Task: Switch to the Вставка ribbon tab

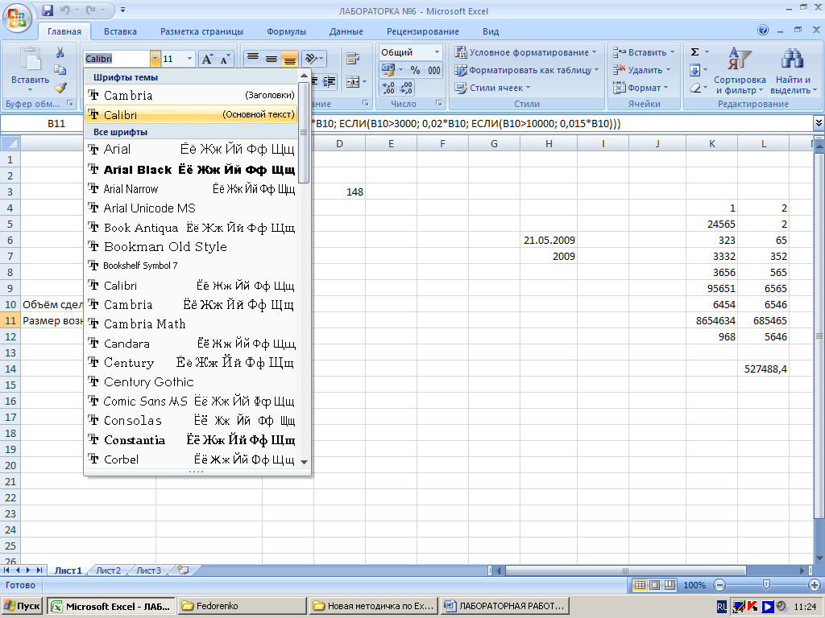Action: (x=120, y=31)
